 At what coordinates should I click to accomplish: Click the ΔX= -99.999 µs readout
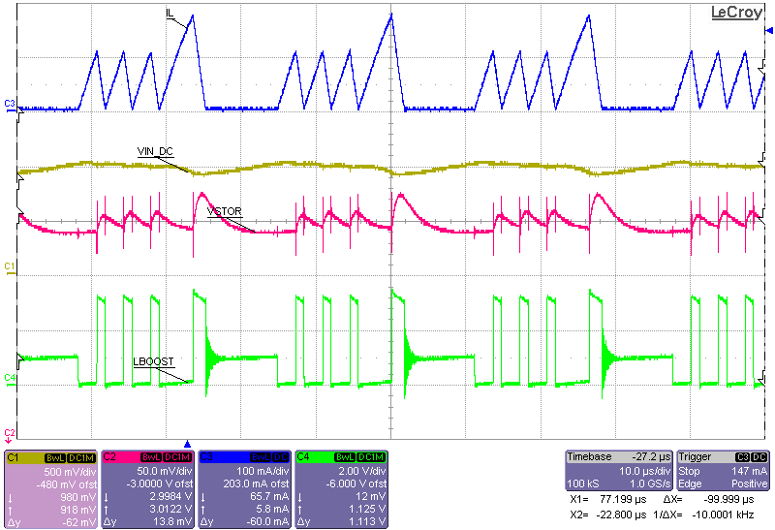click(x=708, y=499)
